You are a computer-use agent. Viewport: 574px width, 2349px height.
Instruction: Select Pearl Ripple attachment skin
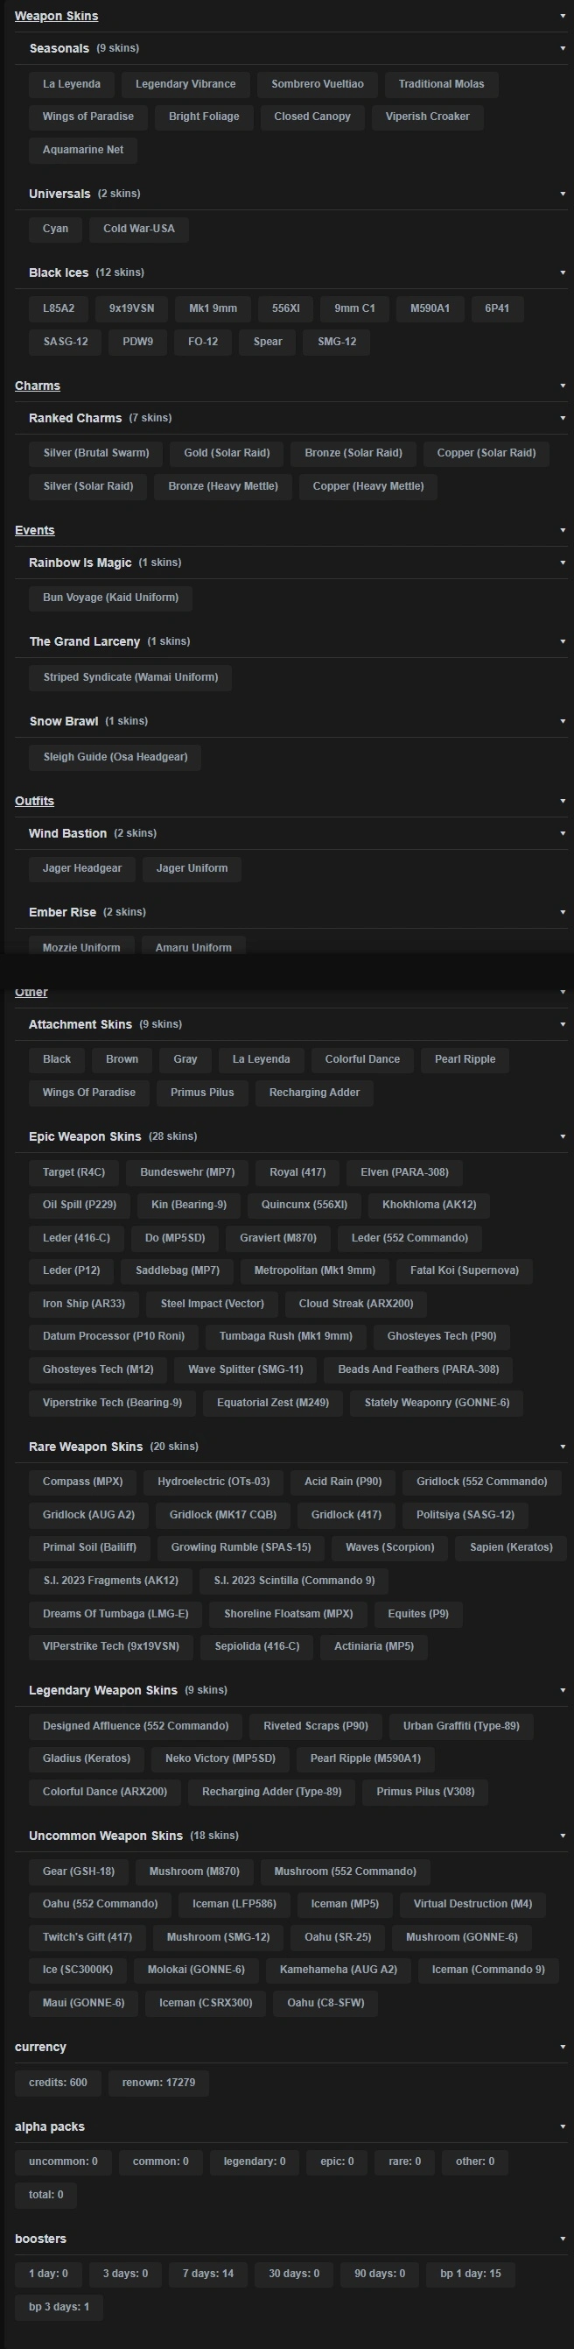(465, 1059)
